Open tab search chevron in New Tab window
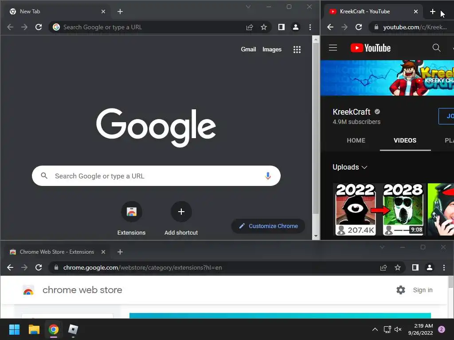This screenshot has width=454, height=340. pyautogui.click(x=248, y=7)
